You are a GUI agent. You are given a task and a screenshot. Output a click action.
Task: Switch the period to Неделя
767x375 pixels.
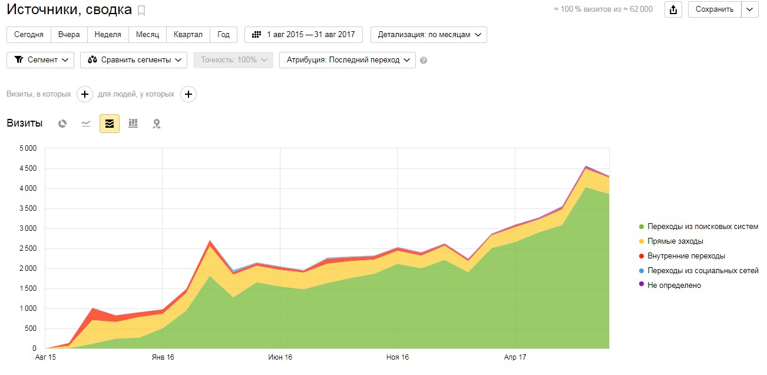[x=108, y=35]
